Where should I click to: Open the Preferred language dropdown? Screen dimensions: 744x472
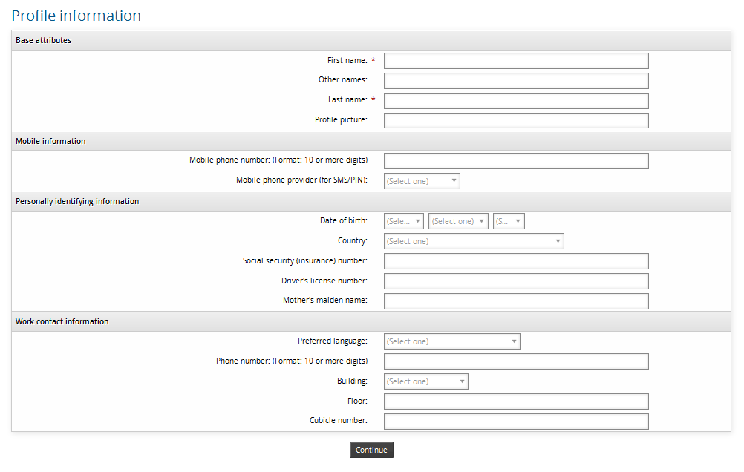451,341
